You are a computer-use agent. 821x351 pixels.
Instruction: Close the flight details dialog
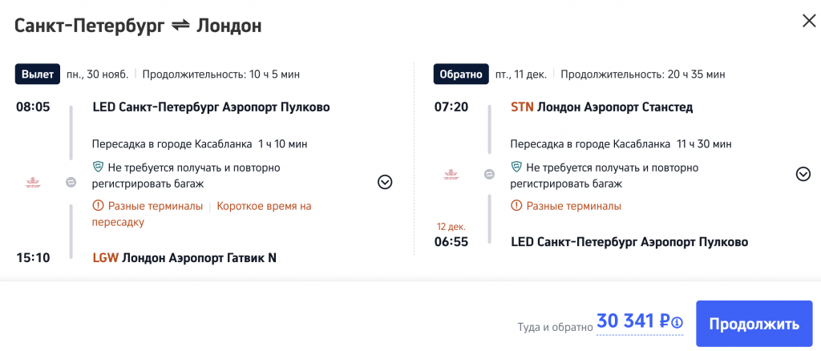pos(809,22)
